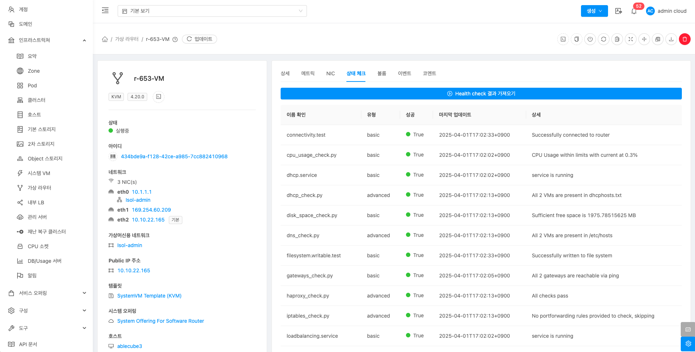Image resolution: width=695 pixels, height=352 pixels.
Task: Open the notifications bell
Action: tap(634, 11)
